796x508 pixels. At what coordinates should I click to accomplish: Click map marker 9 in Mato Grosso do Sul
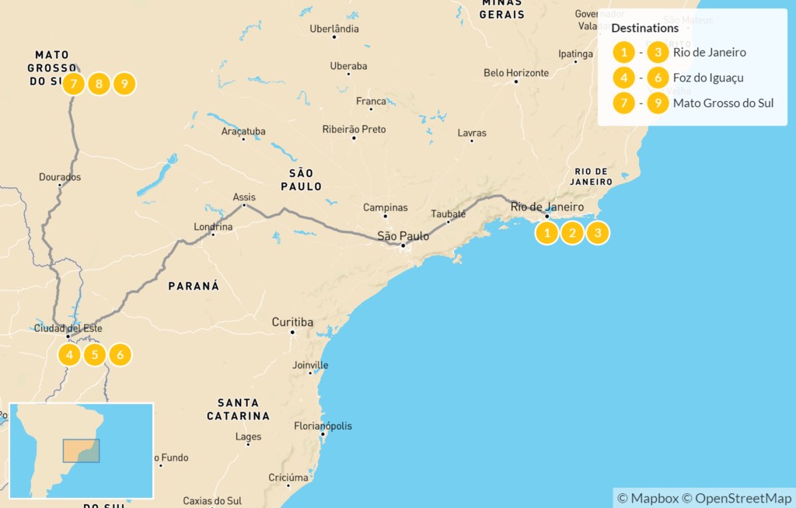124,84
